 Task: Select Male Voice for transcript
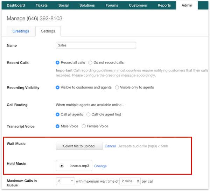(x=57, y=126)
